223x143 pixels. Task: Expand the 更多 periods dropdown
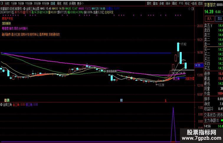[x=80, y=3]
